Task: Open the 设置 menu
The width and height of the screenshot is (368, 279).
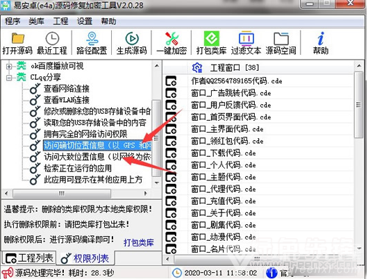Action: (85, 22)
